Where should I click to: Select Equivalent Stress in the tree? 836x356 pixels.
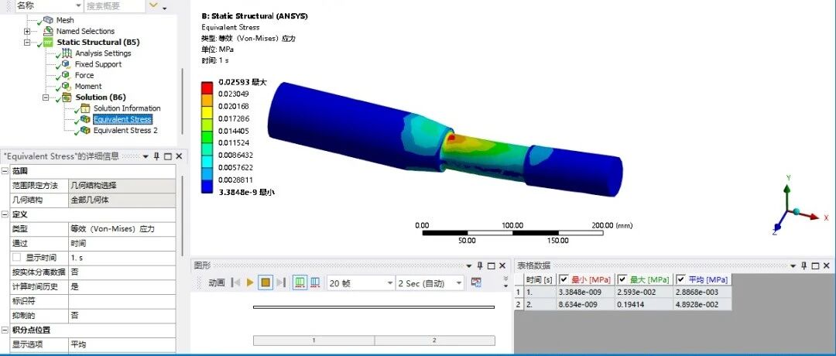[x=122, y=119]
